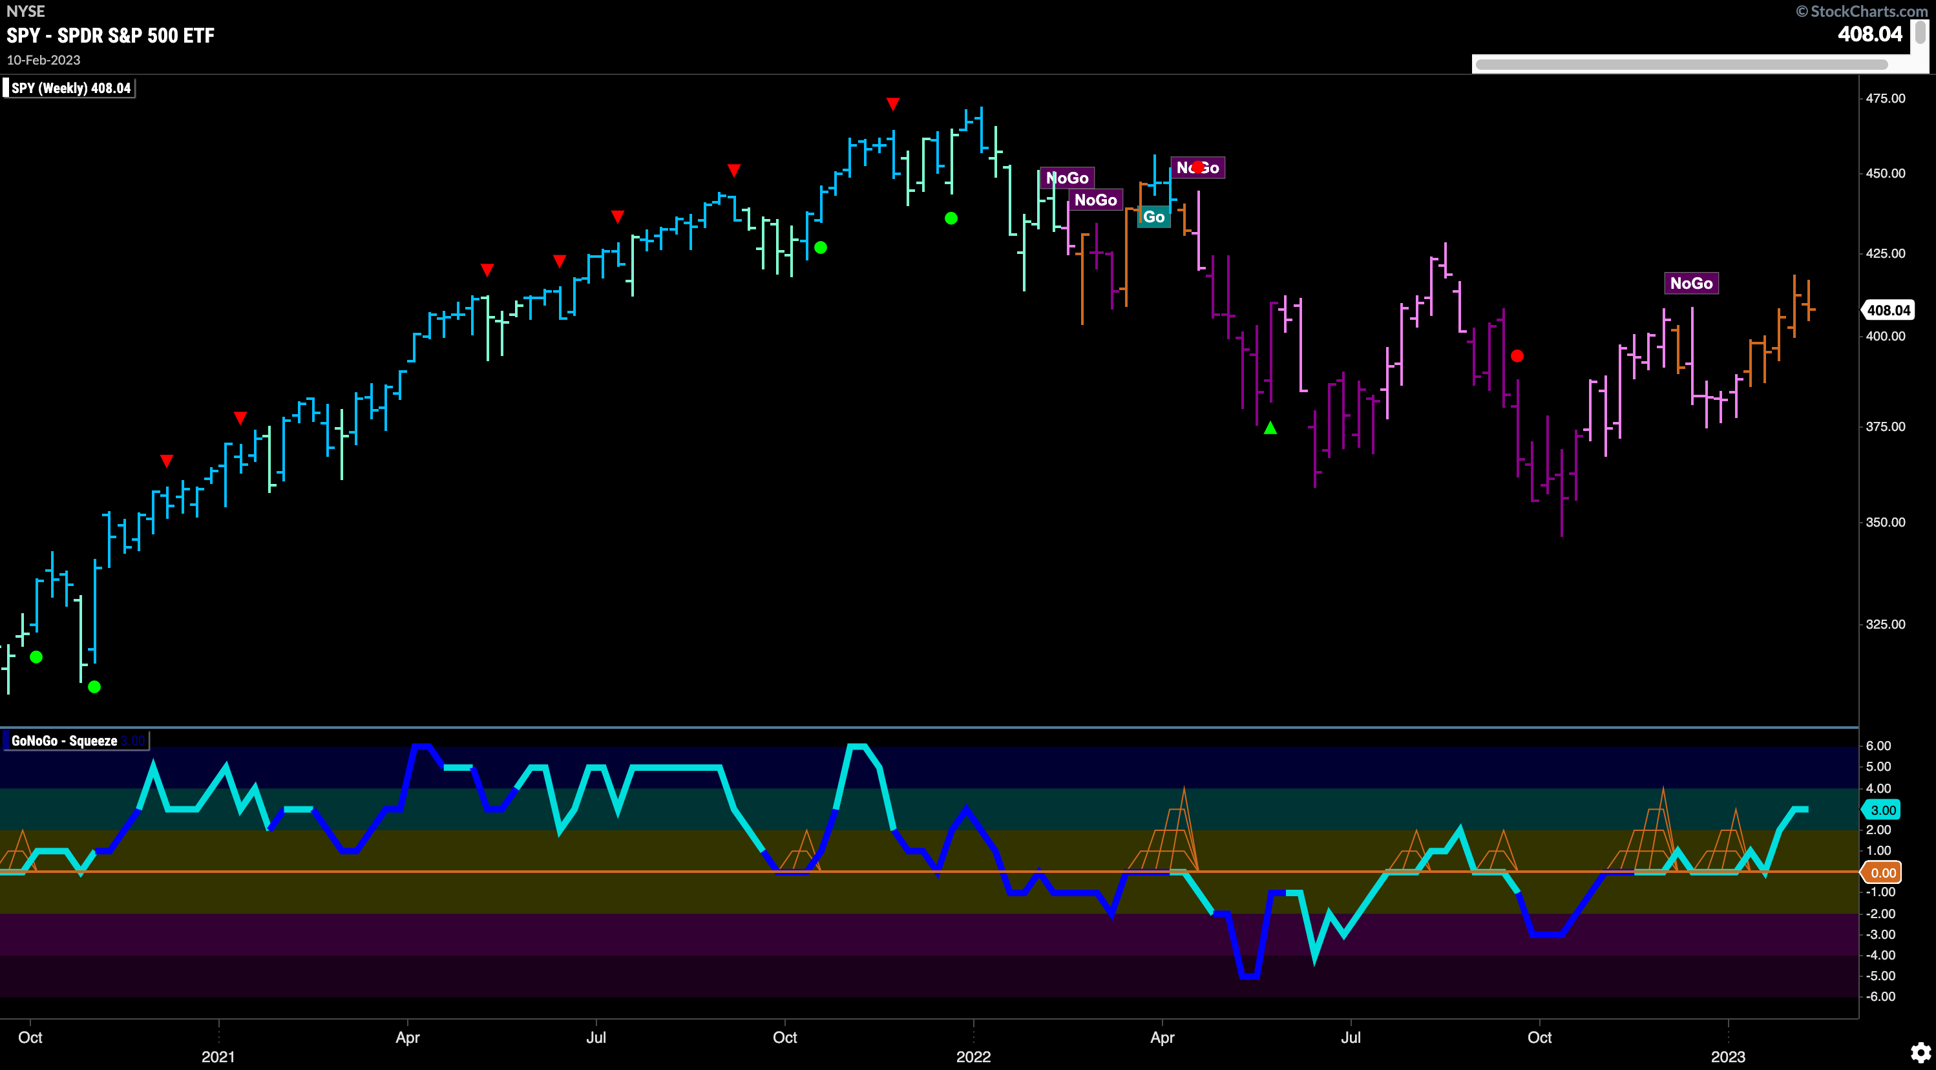Image resolution: width=1936 pixels, height=1070 pixels.
Task: Click the first NoGo label from January 2022
Action: tap(1068, 178)
